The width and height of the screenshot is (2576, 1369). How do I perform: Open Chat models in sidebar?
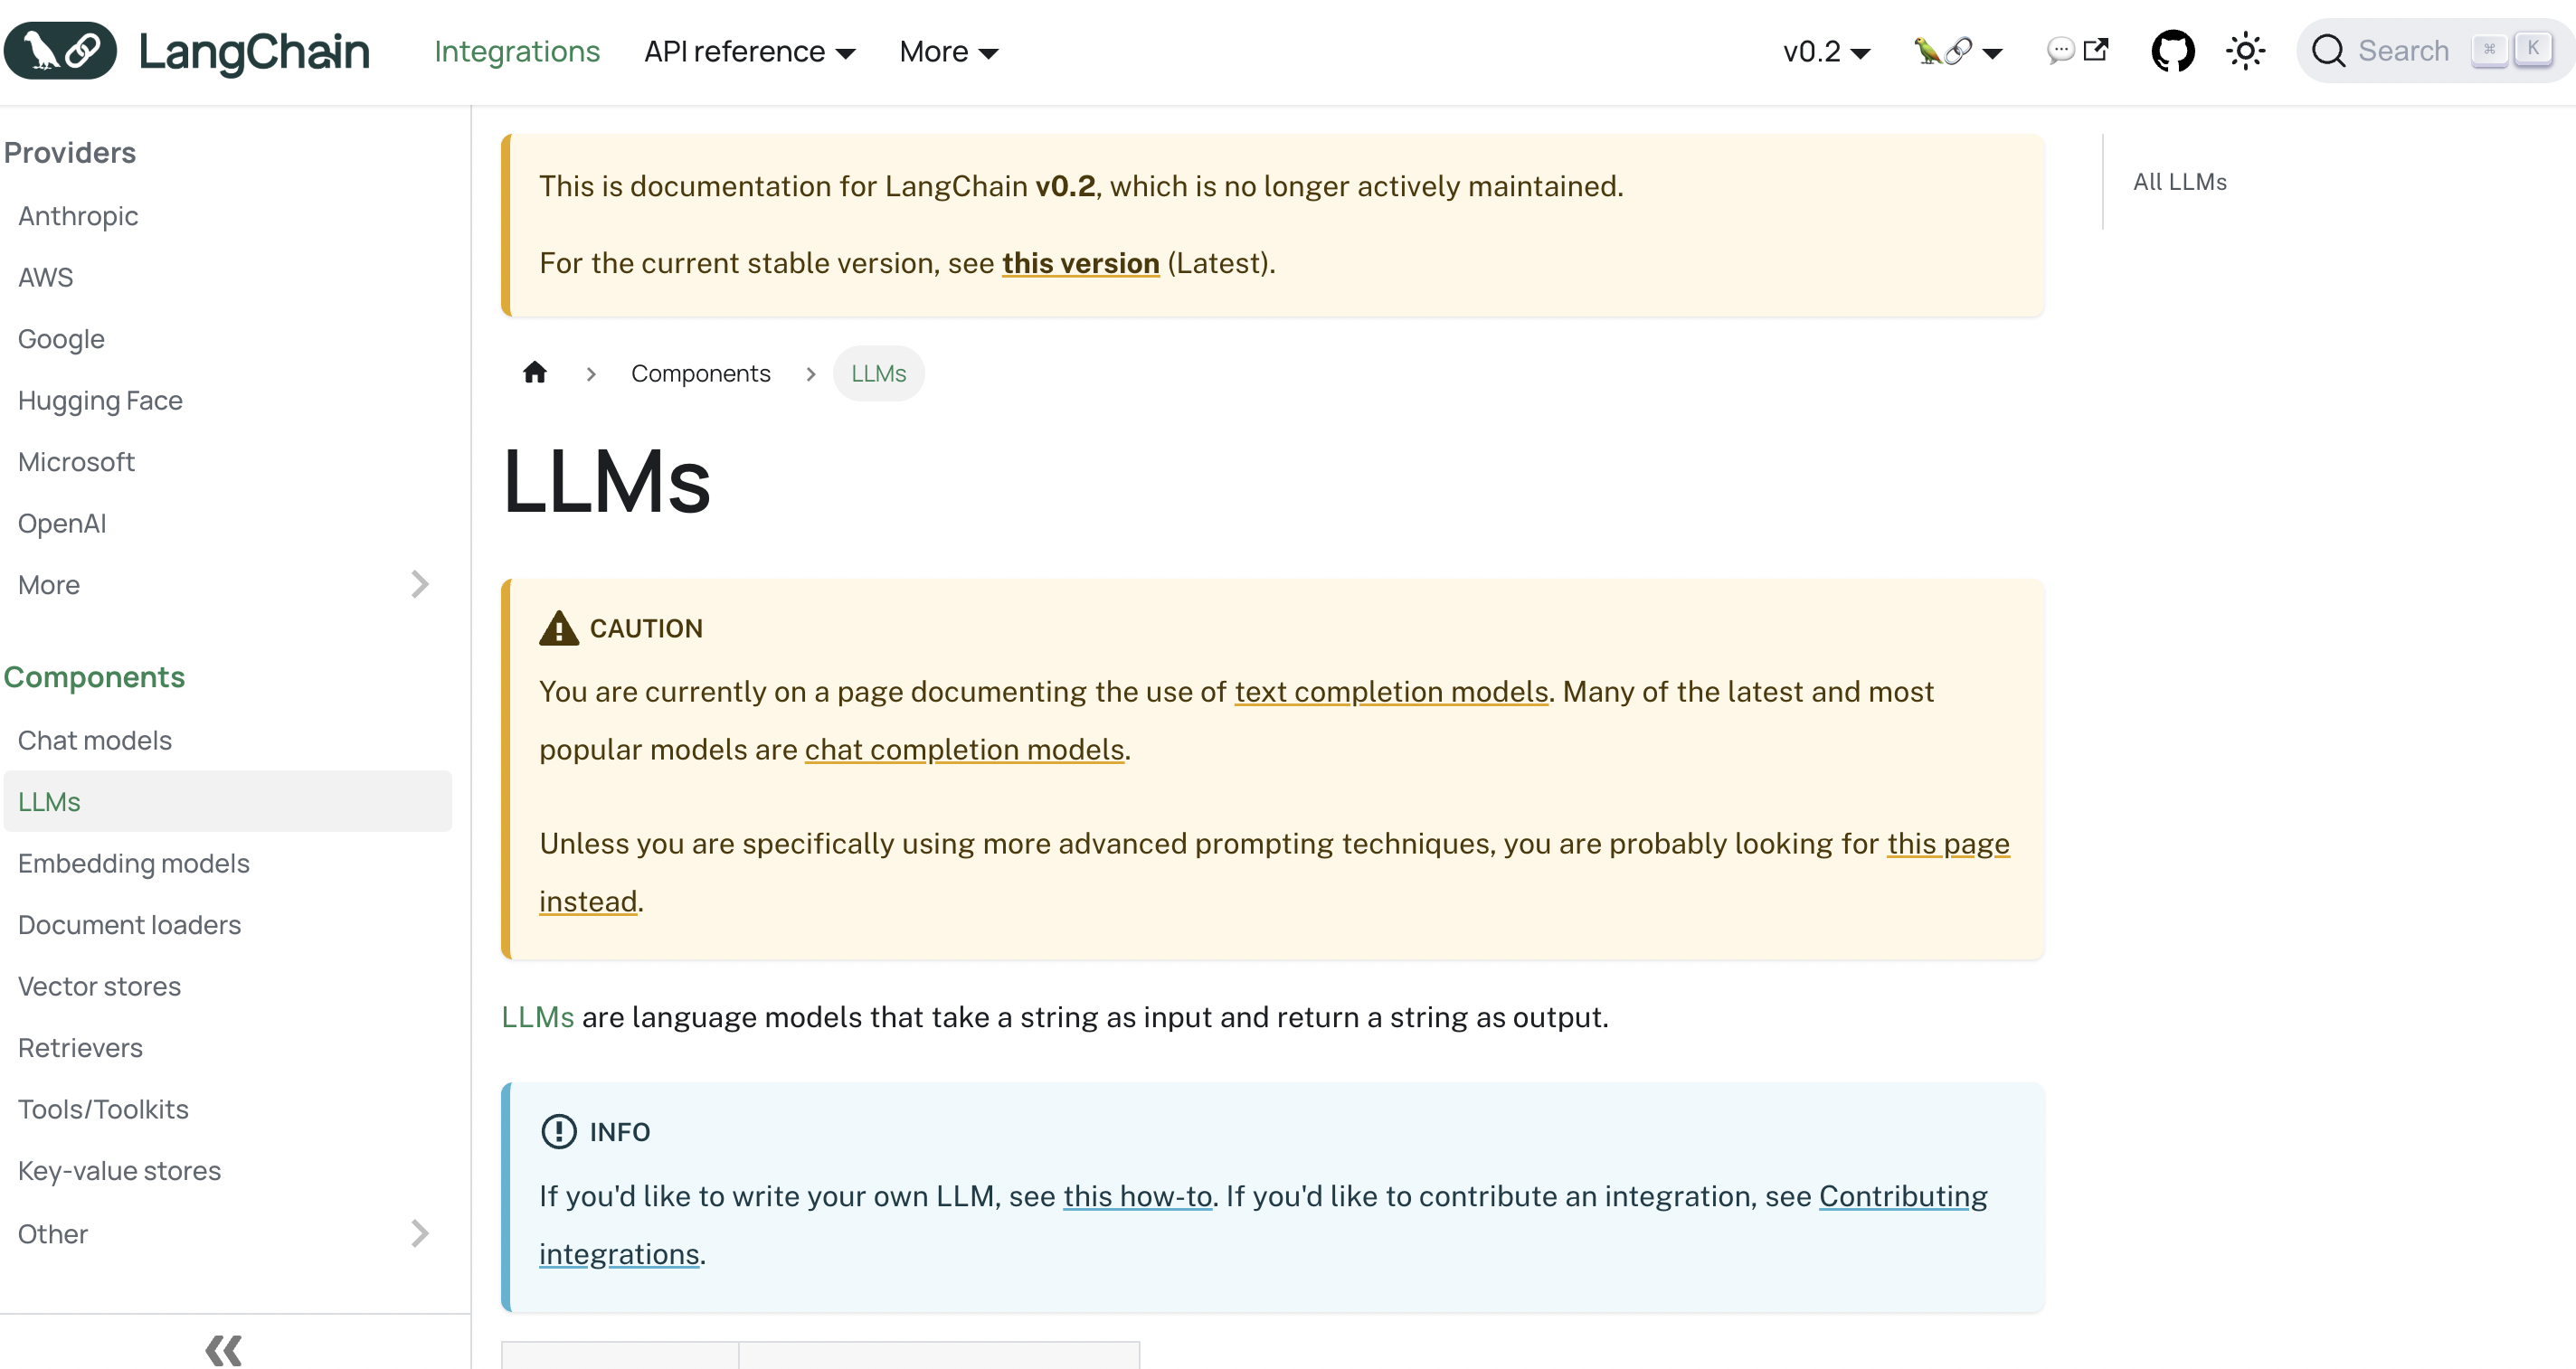click(95, 740)
